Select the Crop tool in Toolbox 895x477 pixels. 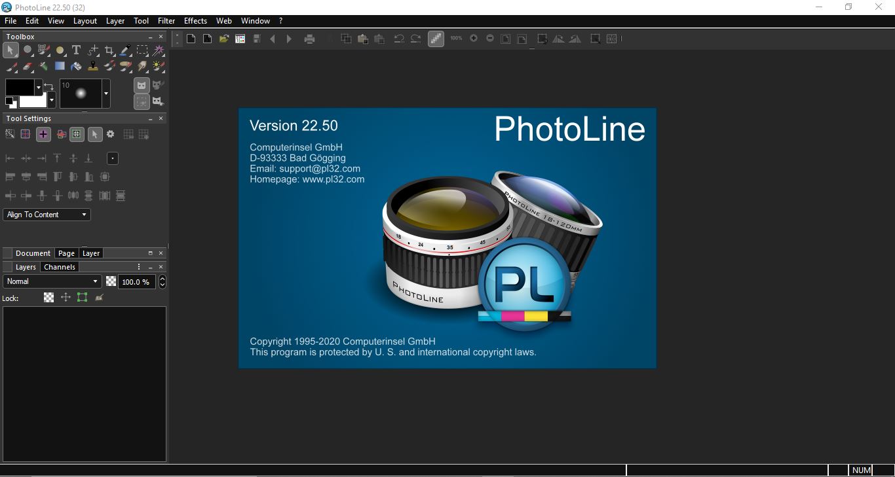pos(109,50)
